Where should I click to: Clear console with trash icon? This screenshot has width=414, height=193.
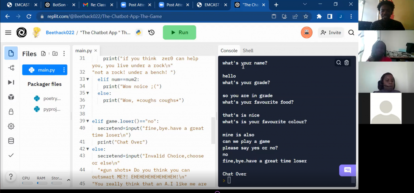tap(346, 63)
